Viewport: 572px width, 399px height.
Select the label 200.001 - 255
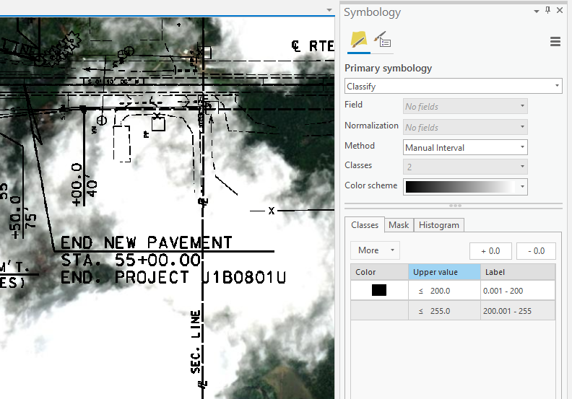coord(518,311)
